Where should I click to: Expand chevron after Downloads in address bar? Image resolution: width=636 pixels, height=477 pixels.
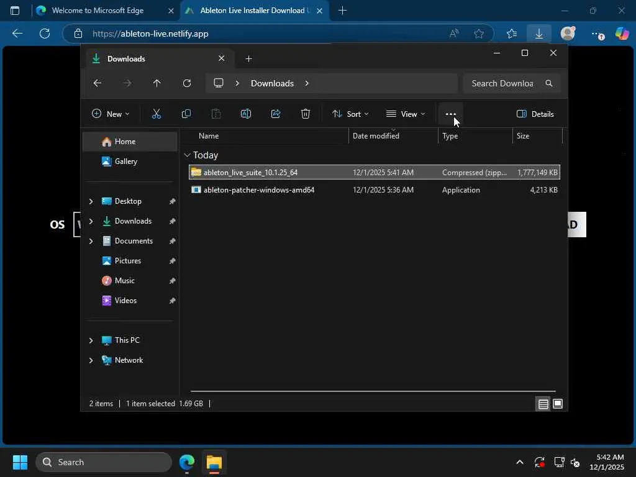click(307, 83)
